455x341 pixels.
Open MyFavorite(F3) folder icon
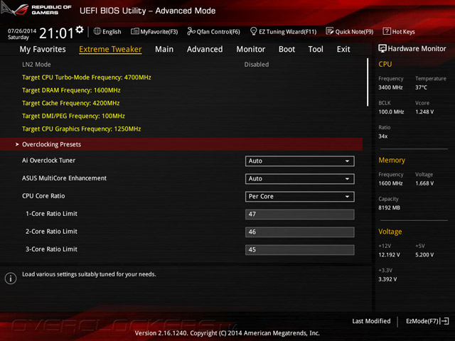click(x=135, y=31)
